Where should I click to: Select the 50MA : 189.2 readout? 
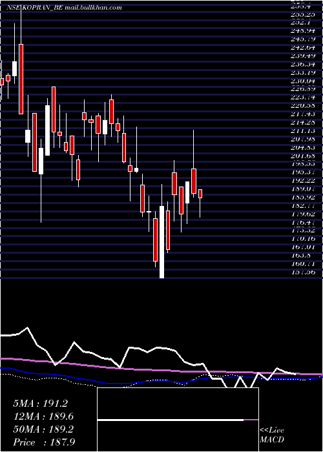43,429
